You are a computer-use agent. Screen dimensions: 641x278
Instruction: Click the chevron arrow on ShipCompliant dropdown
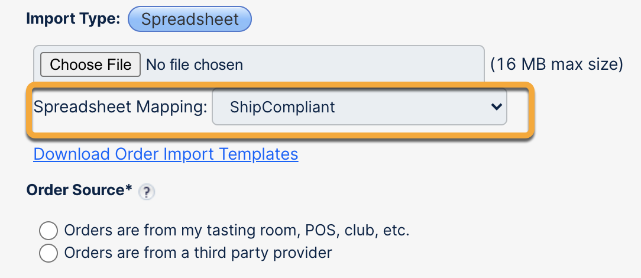coord(496,107)
